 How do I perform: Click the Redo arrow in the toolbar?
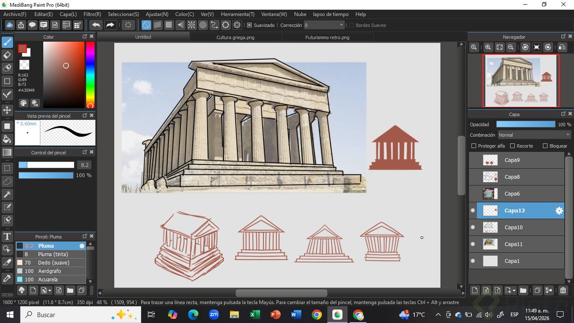point(110,25)
